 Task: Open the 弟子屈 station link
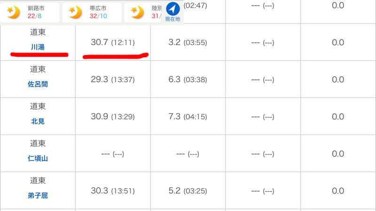tap(38, 195)
